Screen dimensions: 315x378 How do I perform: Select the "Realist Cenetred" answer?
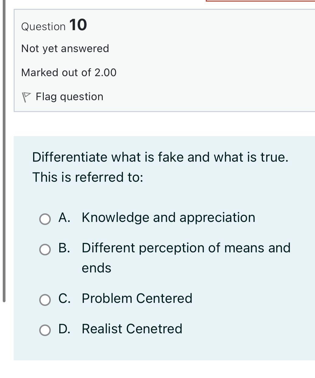pos(131,329)
